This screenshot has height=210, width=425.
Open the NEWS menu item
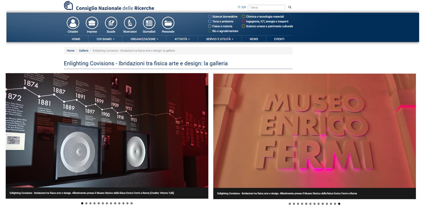coord(254,39)
